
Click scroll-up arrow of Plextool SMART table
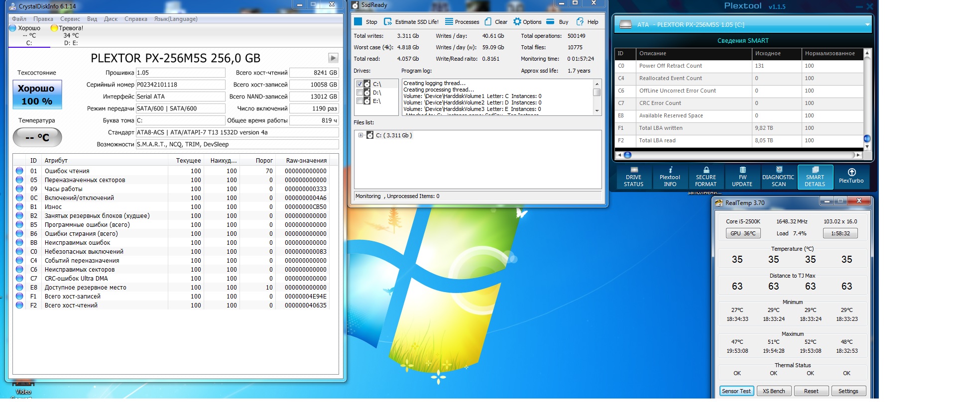click(x=867, y=52)
